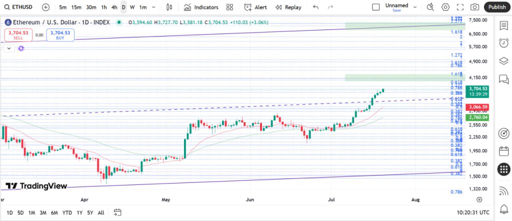The height and width of the screenshot is (221, 512).
Task: Click the green 2,760.04 price label
Action: pyautogui.click(x=478, y=117)
